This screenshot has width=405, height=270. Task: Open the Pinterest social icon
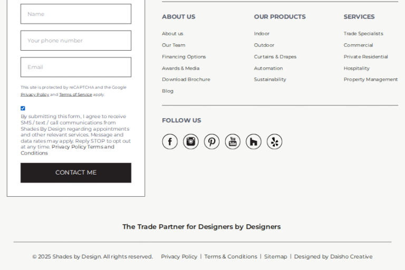211,141
